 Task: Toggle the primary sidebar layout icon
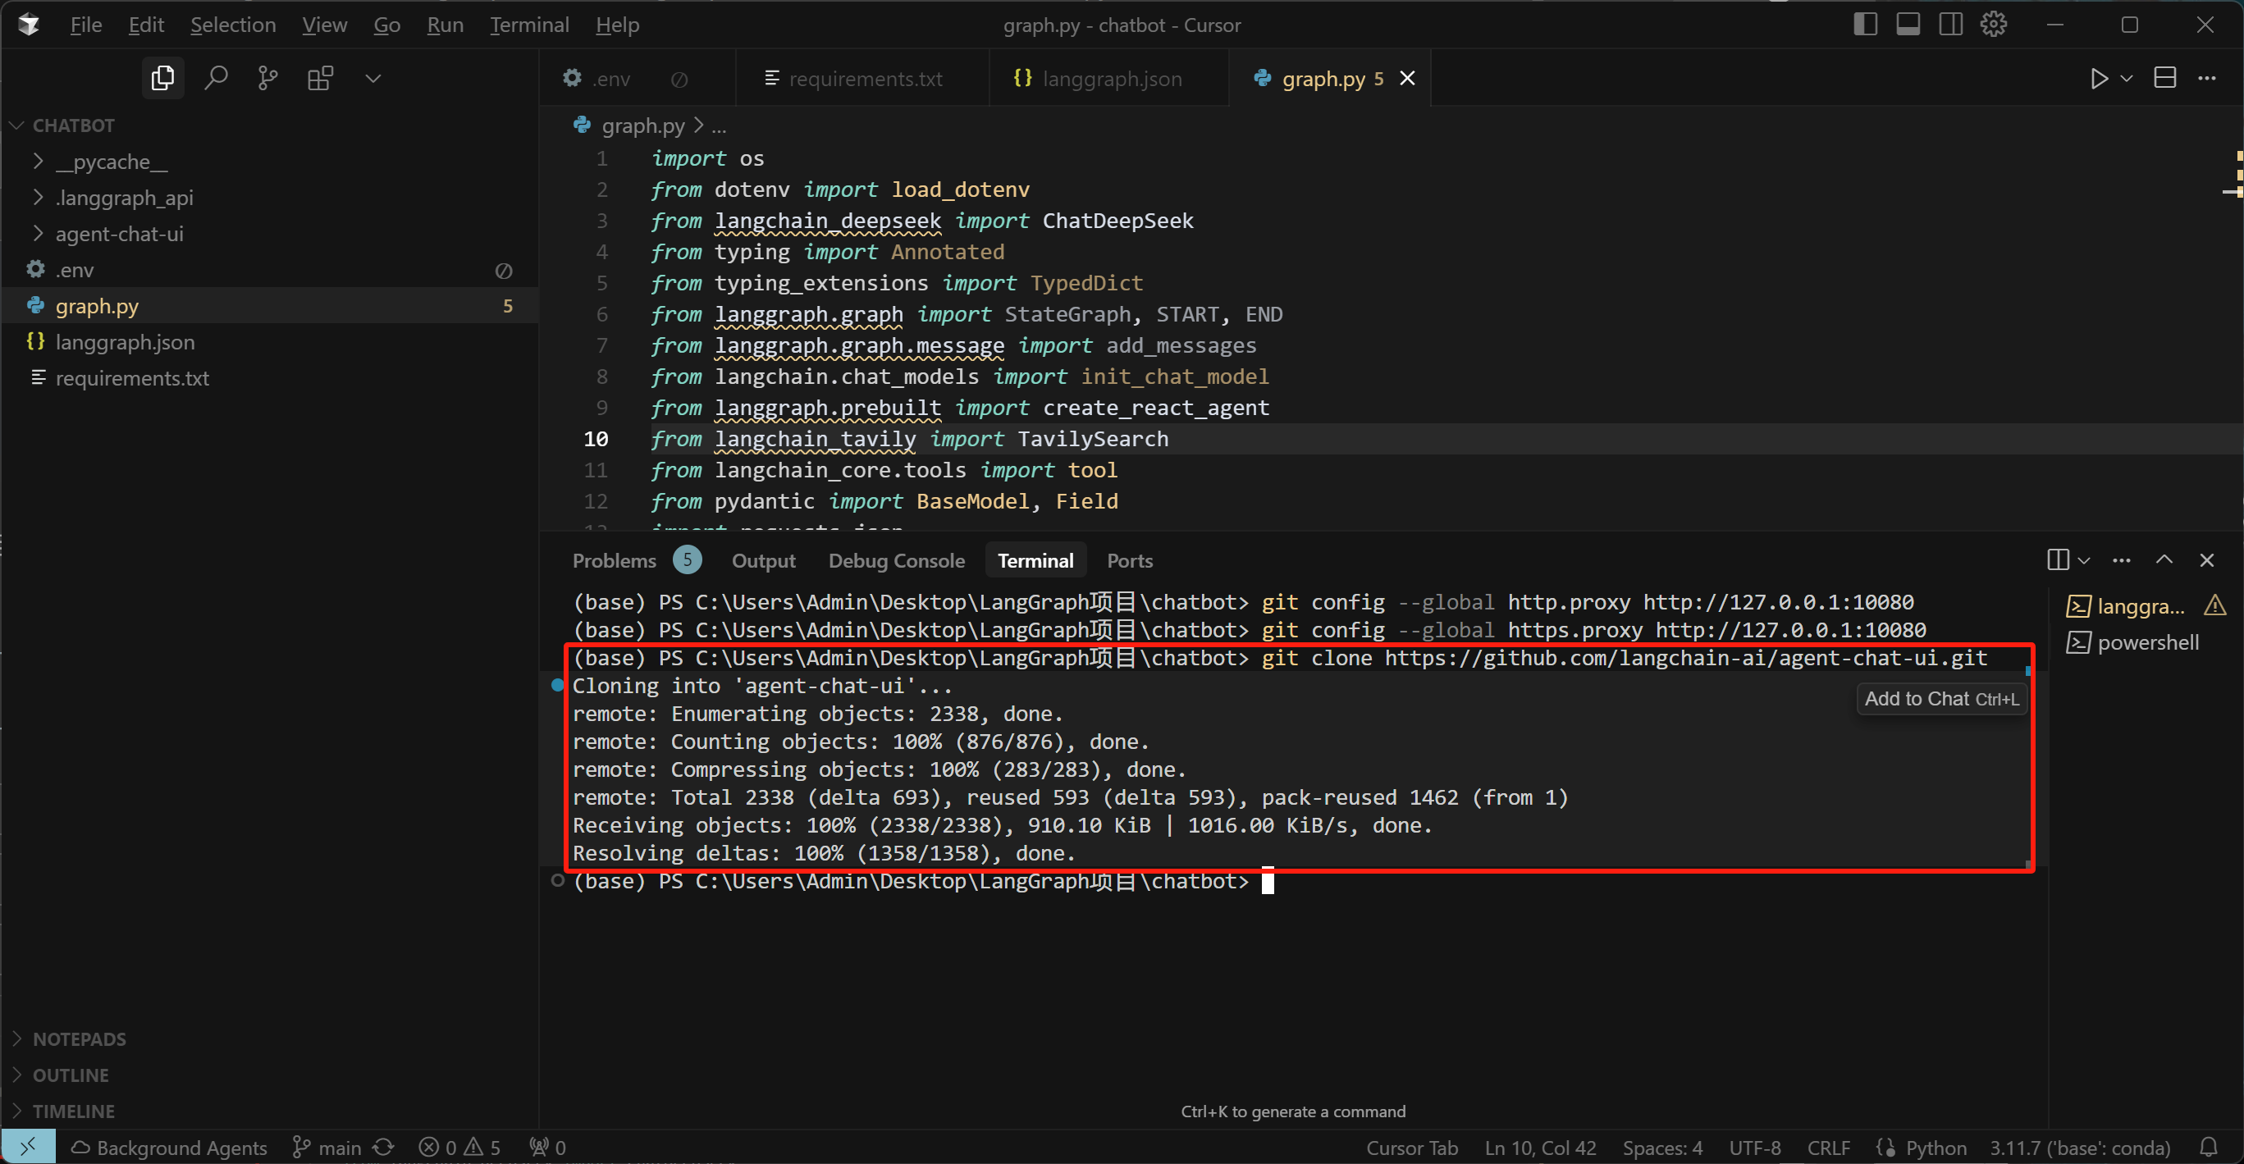pos(1865,25)
